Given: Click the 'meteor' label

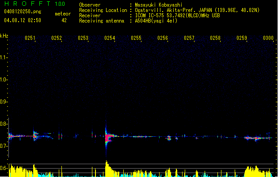Looking at the screenshot, I should pos(63,14).
